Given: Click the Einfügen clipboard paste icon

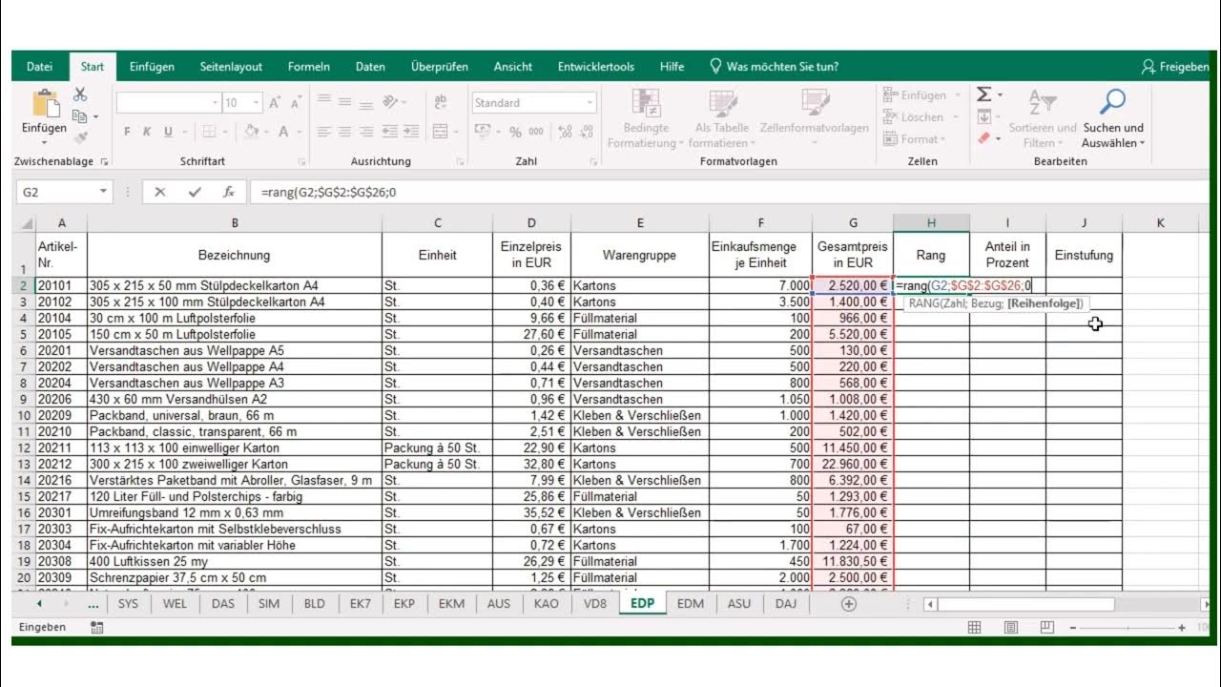Looking at the screenshot, I should (x=44, y=104).
